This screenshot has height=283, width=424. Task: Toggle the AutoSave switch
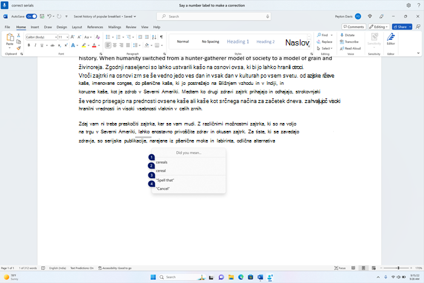(x=31, y=16)
